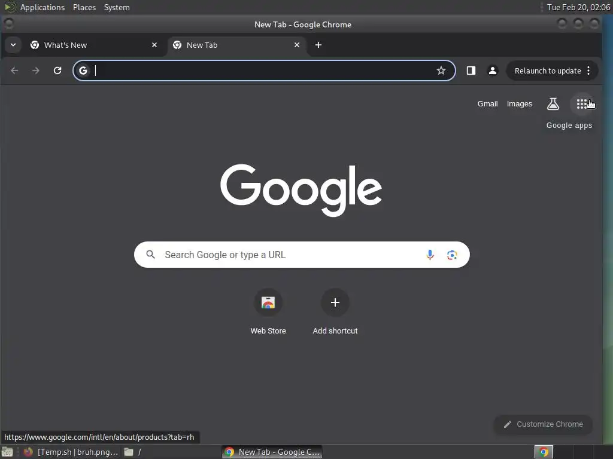
Task: Click the window menu button in title bar
Action: coord(8,24)
